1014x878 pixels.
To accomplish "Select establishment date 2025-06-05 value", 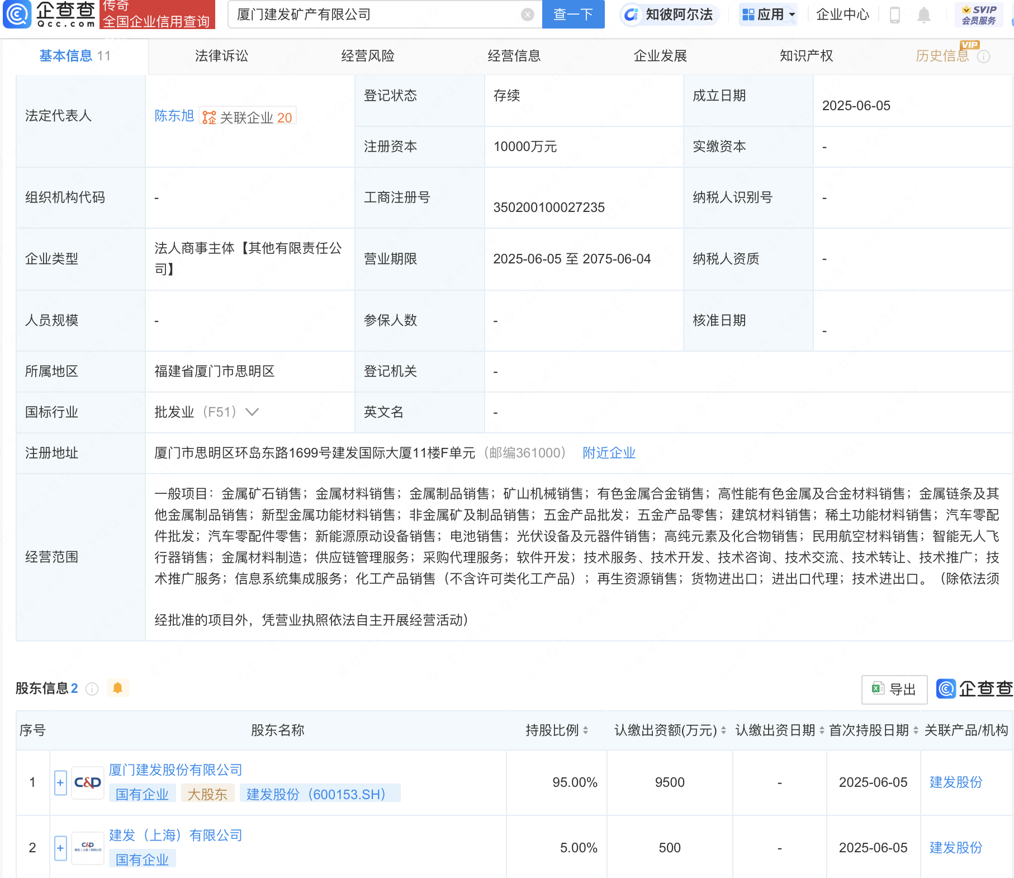I will 856,106.
